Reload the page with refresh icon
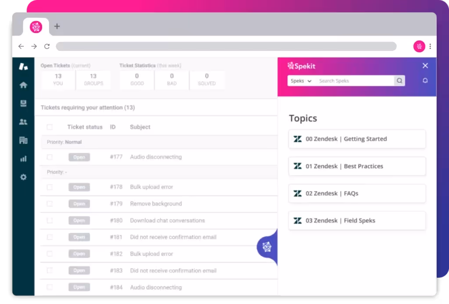 pyautogui.click(x=47, y=46)
